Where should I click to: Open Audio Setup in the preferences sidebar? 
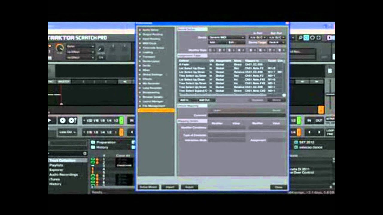tap(150, 30)
